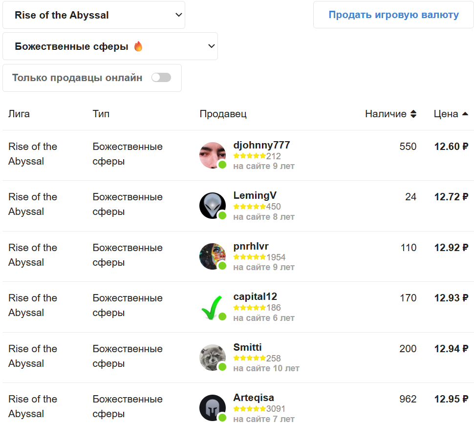Image resolution: width=474 pixels, height=423 pixels.
Task: Sort by the Продавец column header
Action: pos(223,114)
